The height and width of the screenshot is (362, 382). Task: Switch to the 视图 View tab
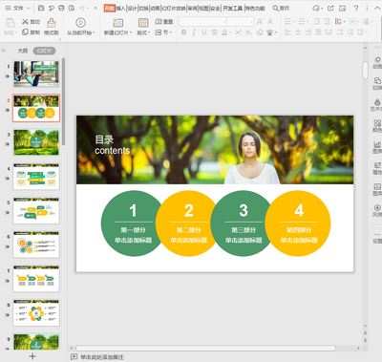(203, 9)
